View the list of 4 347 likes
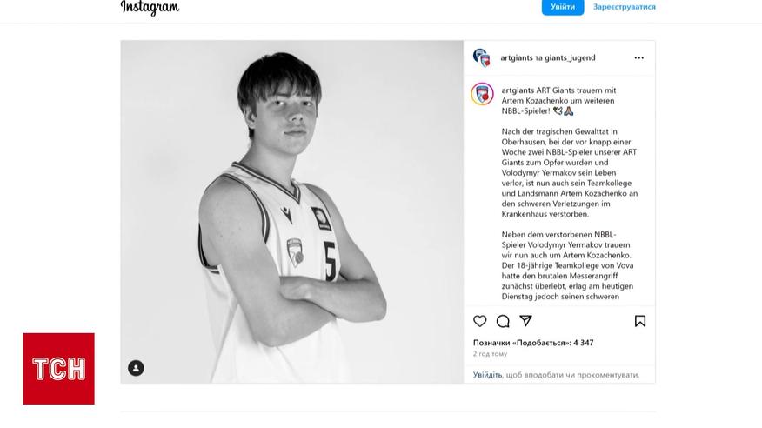The image size is (762, 428). tap(533, 343)
